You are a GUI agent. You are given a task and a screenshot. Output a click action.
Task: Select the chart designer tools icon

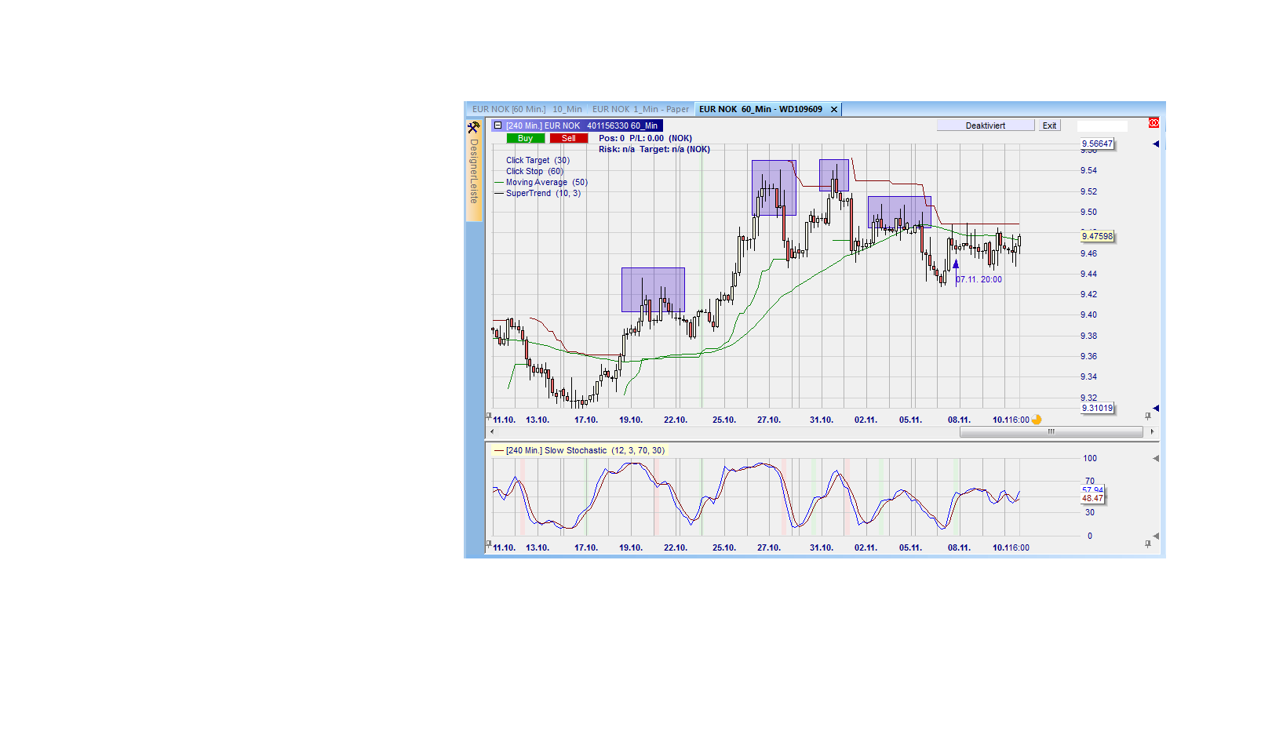[x=474, y=125]
